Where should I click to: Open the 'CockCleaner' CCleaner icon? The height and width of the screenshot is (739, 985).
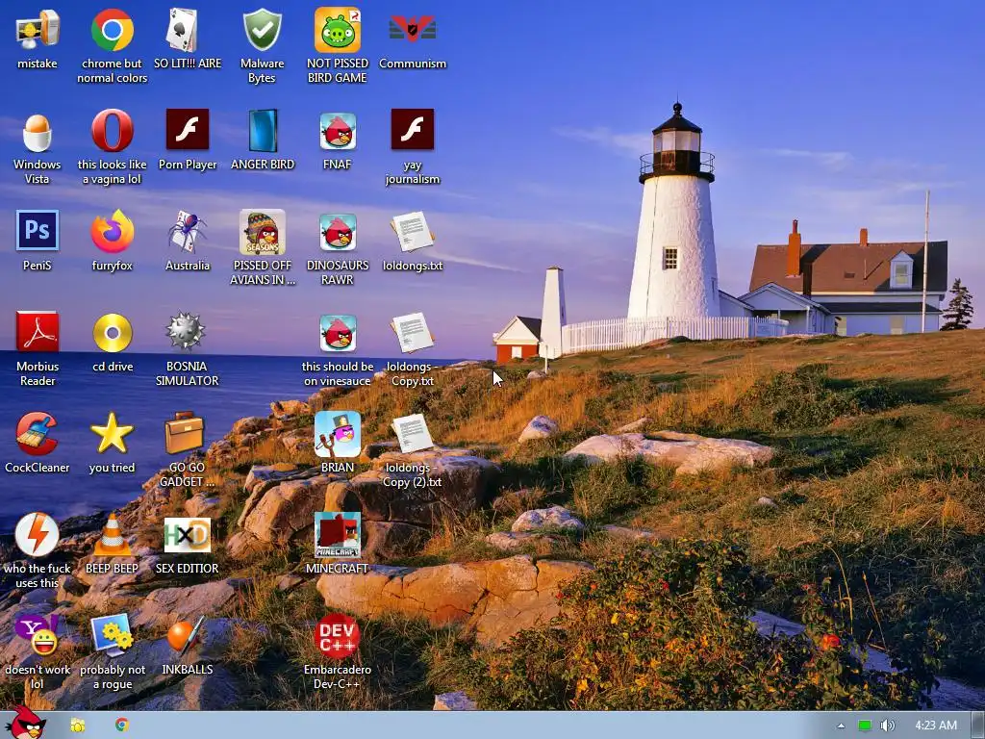tap(38, 434)
